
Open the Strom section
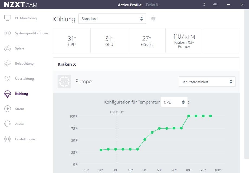19,109
